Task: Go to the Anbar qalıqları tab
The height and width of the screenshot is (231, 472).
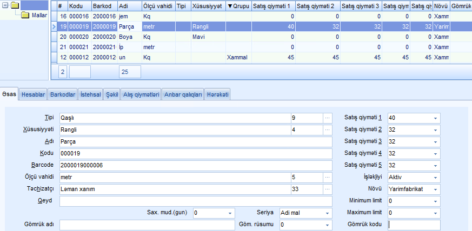Action: [x=183, y=94]
